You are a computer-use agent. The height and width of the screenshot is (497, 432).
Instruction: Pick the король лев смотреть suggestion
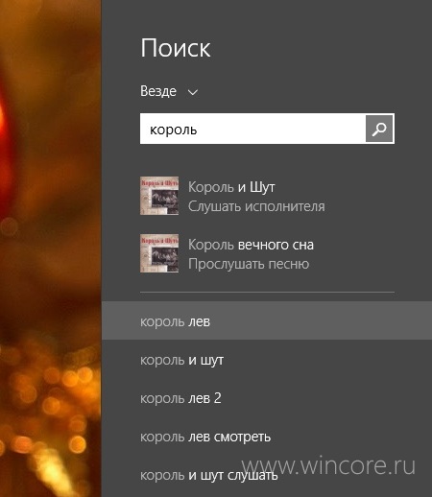tap(267, 437)
